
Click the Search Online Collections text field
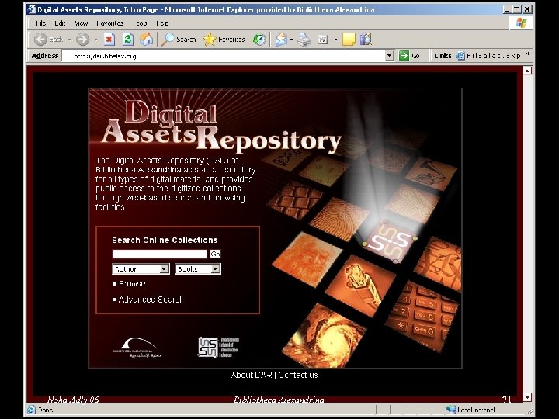[x=159, y=254]
